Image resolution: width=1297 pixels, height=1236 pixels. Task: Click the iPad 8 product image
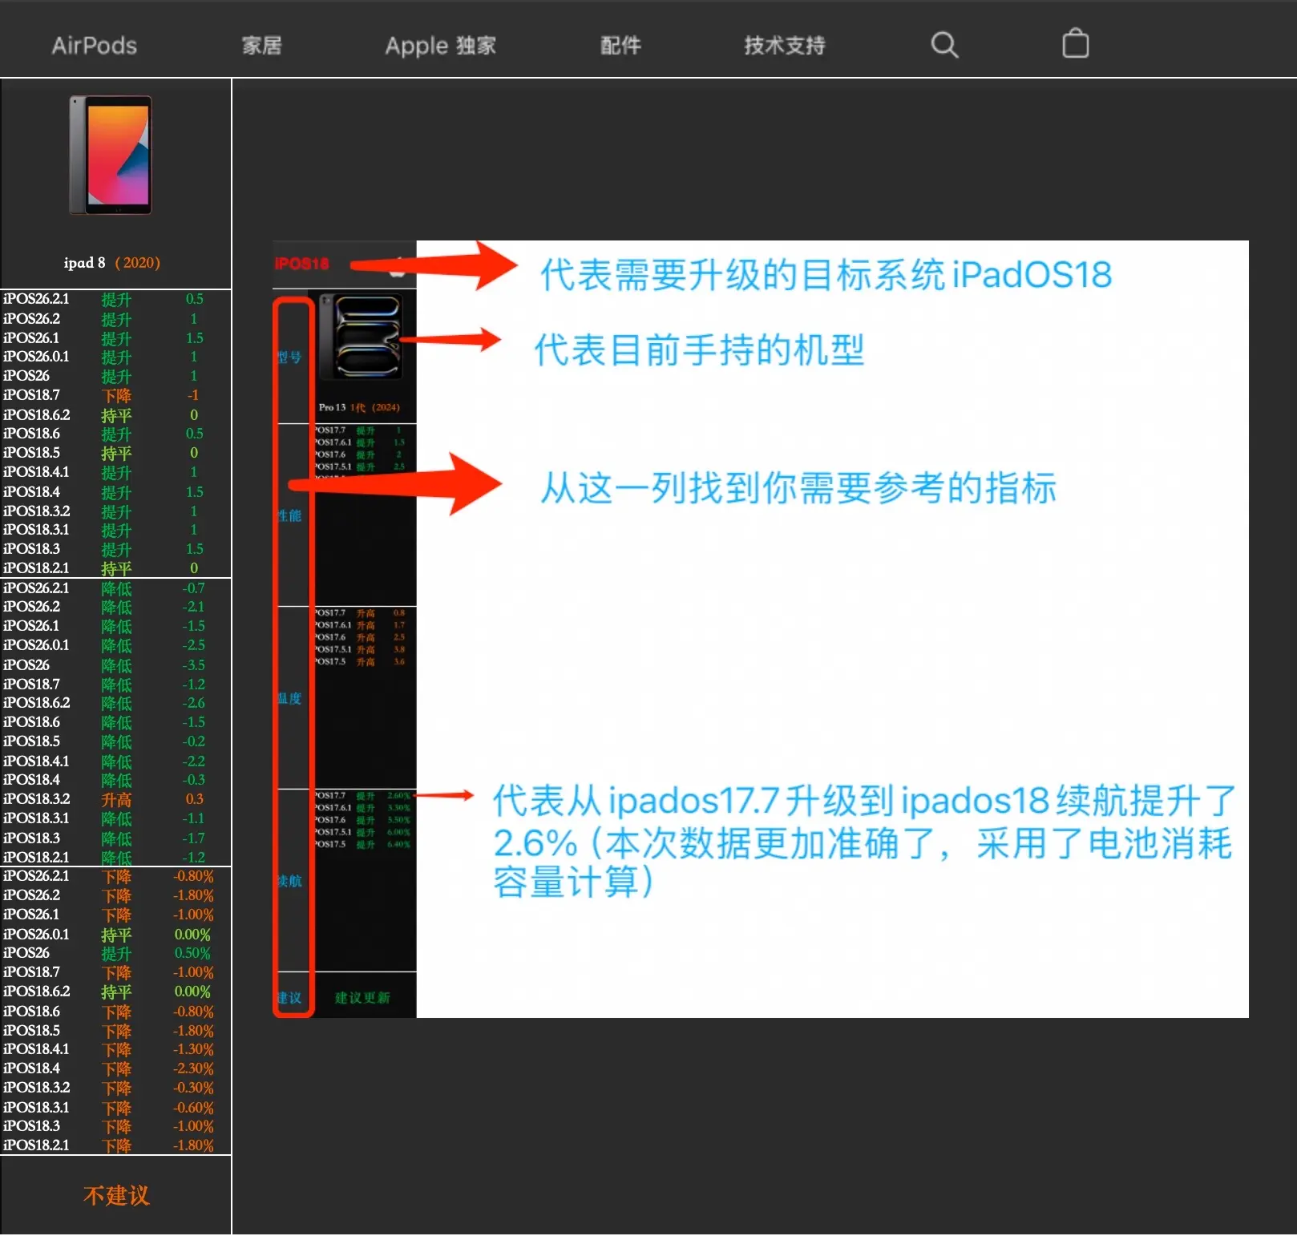pos(111,155)
